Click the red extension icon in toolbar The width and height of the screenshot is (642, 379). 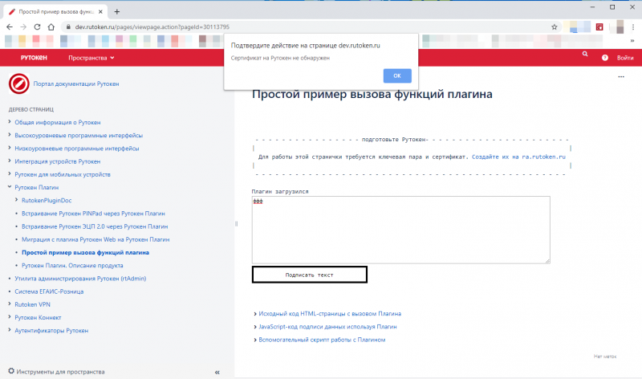[x=599, y=27]
